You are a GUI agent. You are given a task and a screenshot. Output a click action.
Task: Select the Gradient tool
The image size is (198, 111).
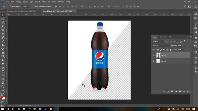pyautogui.click(x=3, y=56)
